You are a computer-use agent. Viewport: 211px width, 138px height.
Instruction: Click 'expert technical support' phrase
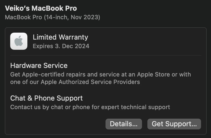tap(136, 107)
